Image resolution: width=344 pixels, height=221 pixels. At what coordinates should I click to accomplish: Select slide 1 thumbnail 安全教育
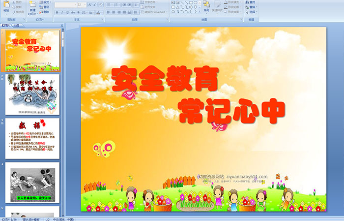(32, 51)
